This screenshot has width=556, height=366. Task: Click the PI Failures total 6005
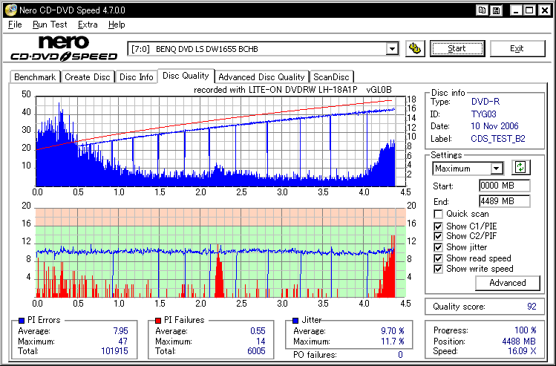256,351
